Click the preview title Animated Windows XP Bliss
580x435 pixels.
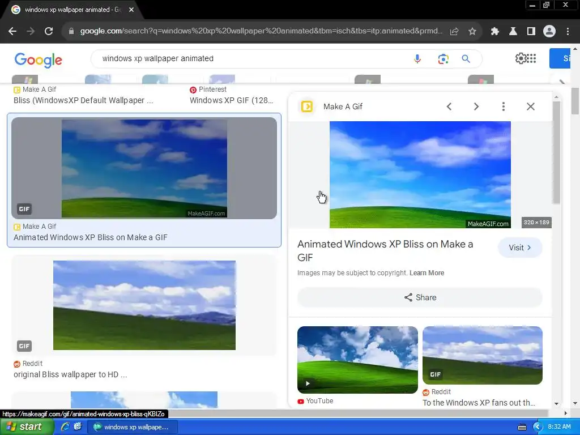(x=385, y=251)
